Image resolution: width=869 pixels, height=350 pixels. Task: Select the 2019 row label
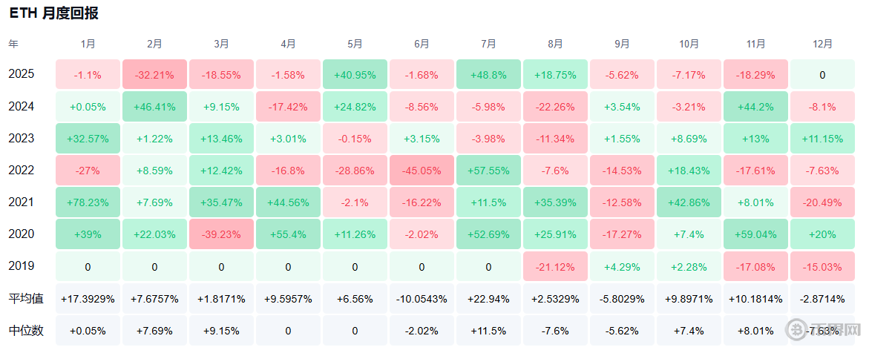22,265
